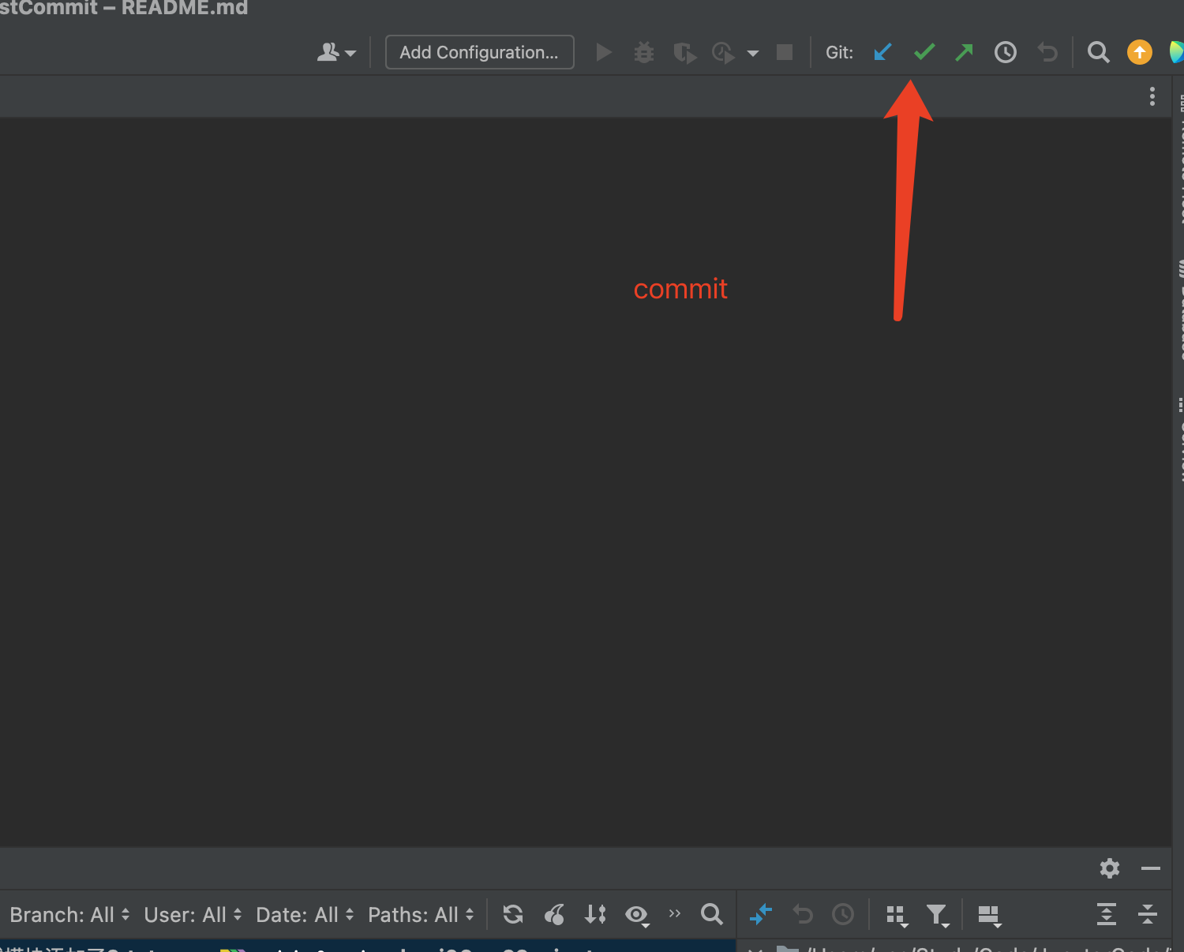
Task: Open the Paths: All filter selector
Action: coord(420,914)
